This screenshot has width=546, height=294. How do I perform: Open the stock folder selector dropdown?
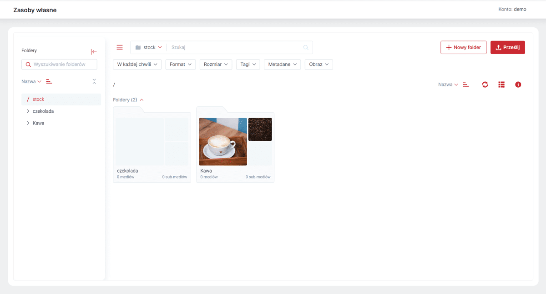pyautogui.click(x=149, y=47)
